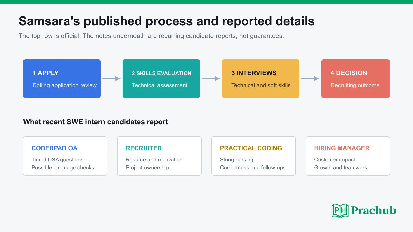Open the "CODERPAD OA" card title
The image size is (413, 232).
54,148
